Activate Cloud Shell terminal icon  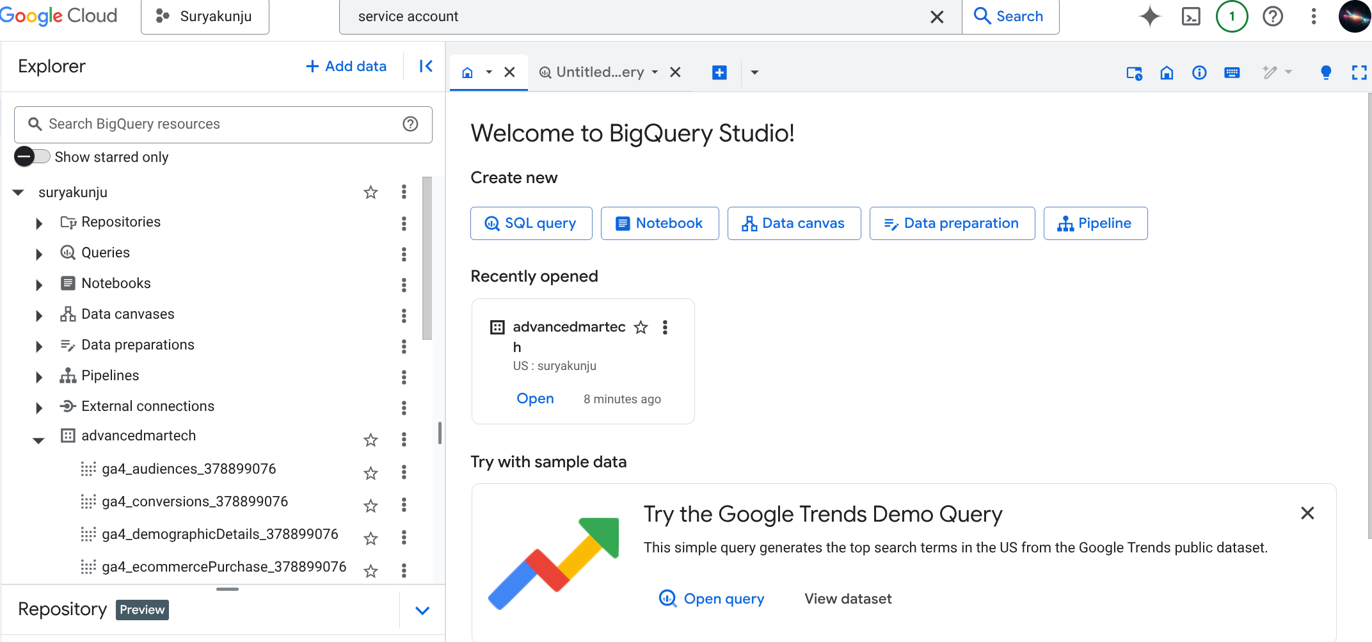pyautogui.click(x=1191, y=17)
